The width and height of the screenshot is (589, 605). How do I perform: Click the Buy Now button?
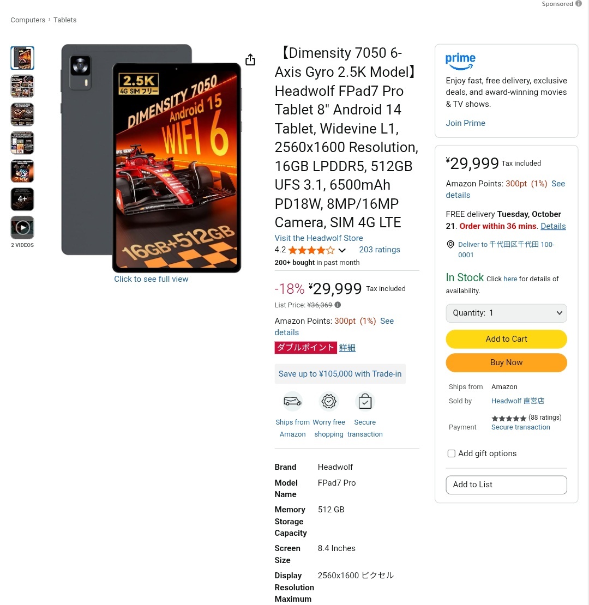(507, 362)
